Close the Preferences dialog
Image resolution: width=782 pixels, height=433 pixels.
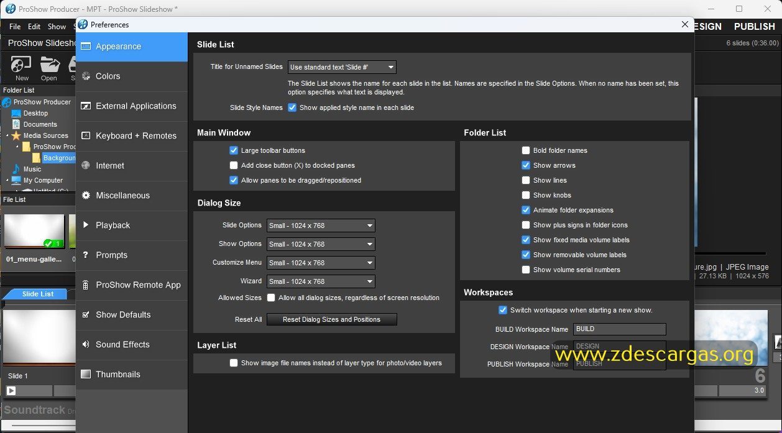pyautogui.click(x=685, y=24)
